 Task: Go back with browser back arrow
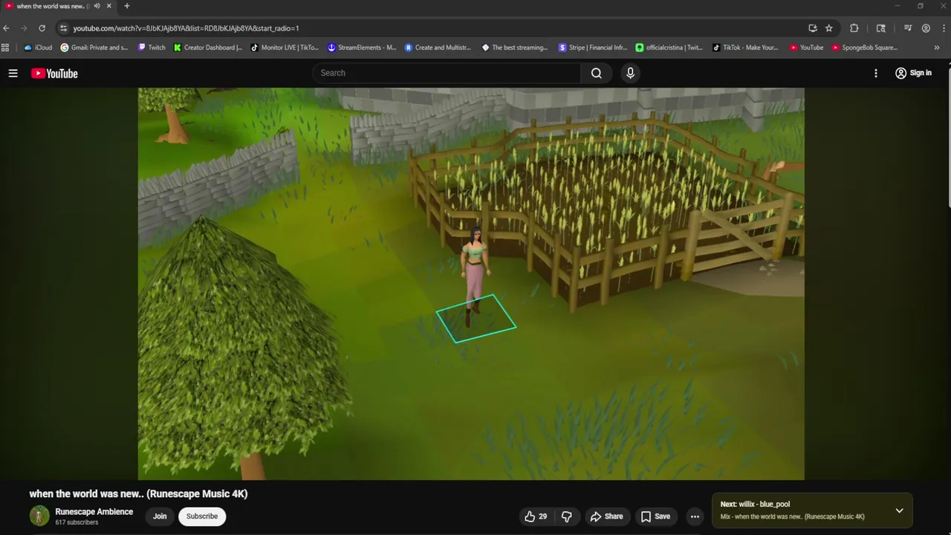click(7, 28)
